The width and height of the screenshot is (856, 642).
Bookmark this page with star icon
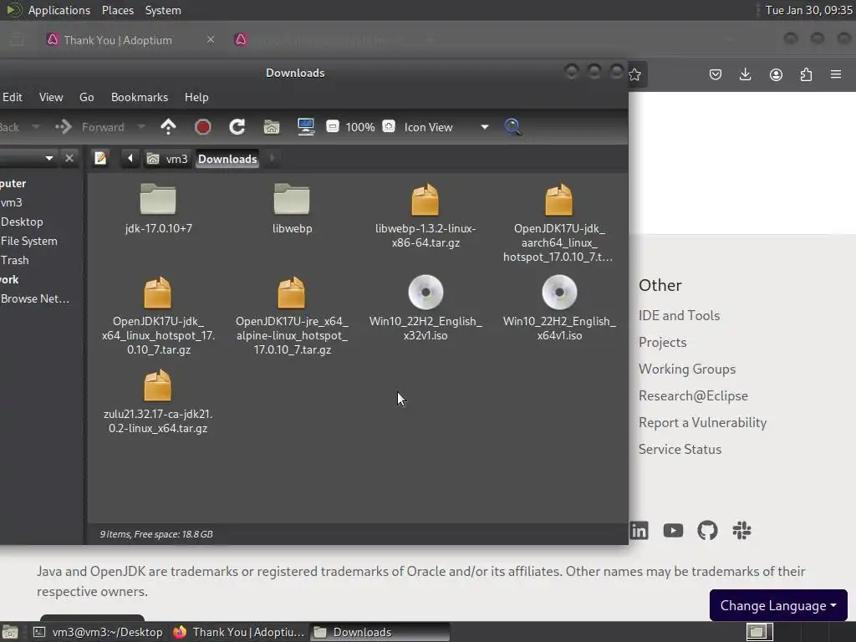[634, 74]
